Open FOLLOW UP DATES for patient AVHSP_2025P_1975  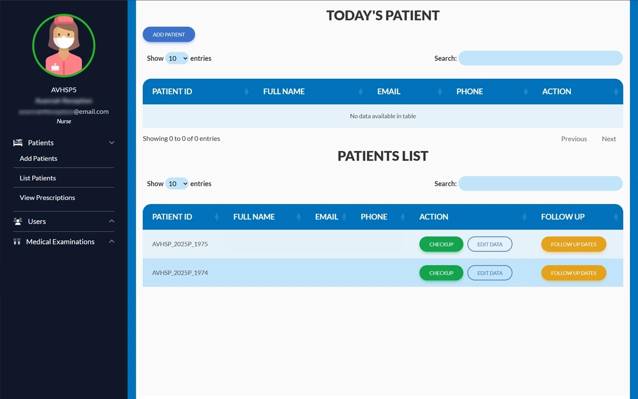click(573, 244)
